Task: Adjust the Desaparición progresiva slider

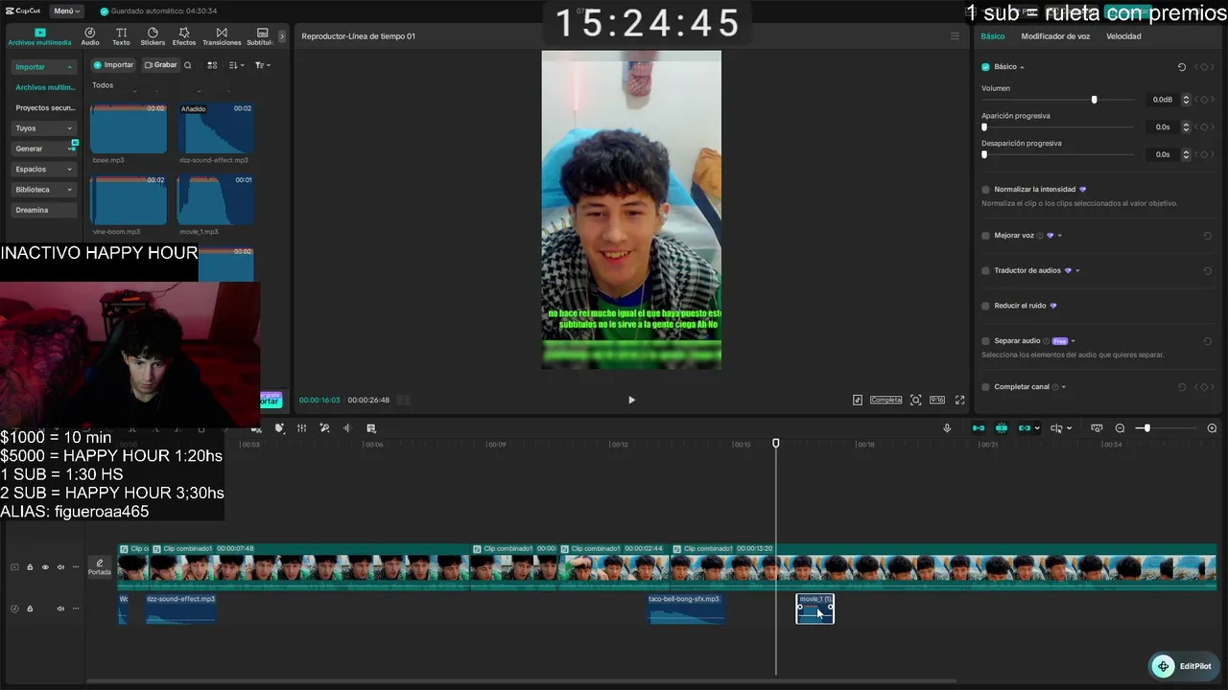Action: click(x=984, y=154)
